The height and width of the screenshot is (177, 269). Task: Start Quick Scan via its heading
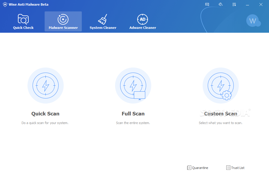pyautogui.click(x=45, y=114)
